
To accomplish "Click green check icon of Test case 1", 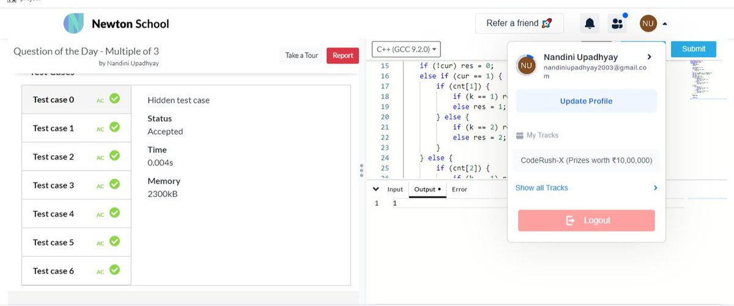I will [x=114, y=127].
